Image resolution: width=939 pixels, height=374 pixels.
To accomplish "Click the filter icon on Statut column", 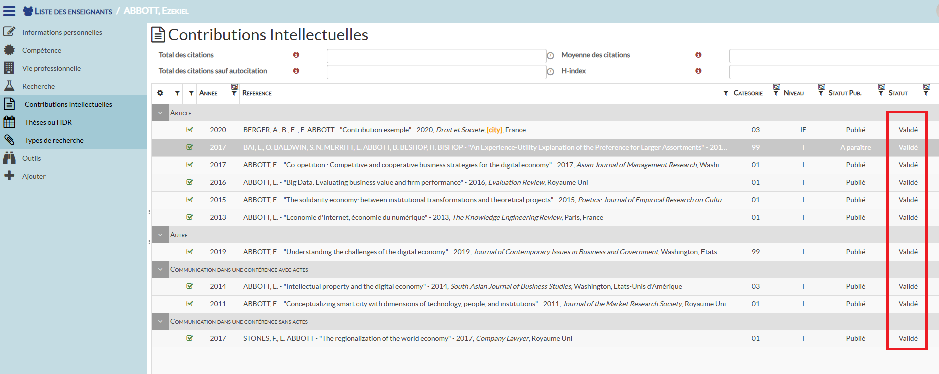I will pyautogui.click(x=926, y=90).
